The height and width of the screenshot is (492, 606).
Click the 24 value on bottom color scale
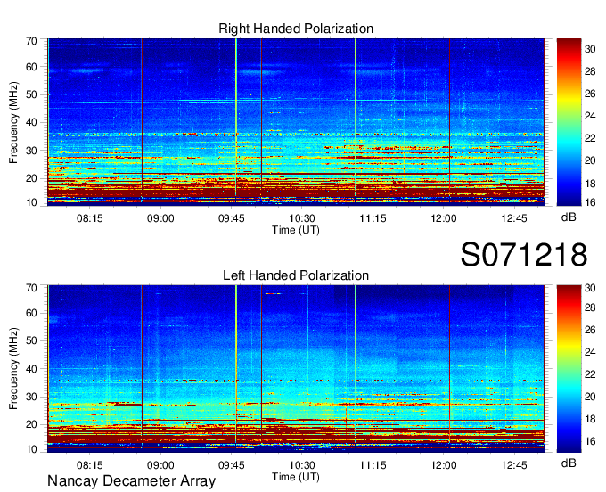coord(590,352)
